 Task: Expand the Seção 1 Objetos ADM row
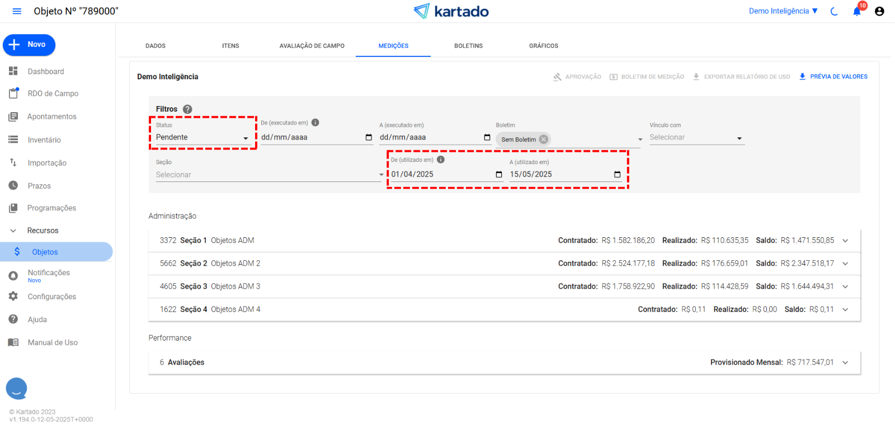click(x=845, y=241)
